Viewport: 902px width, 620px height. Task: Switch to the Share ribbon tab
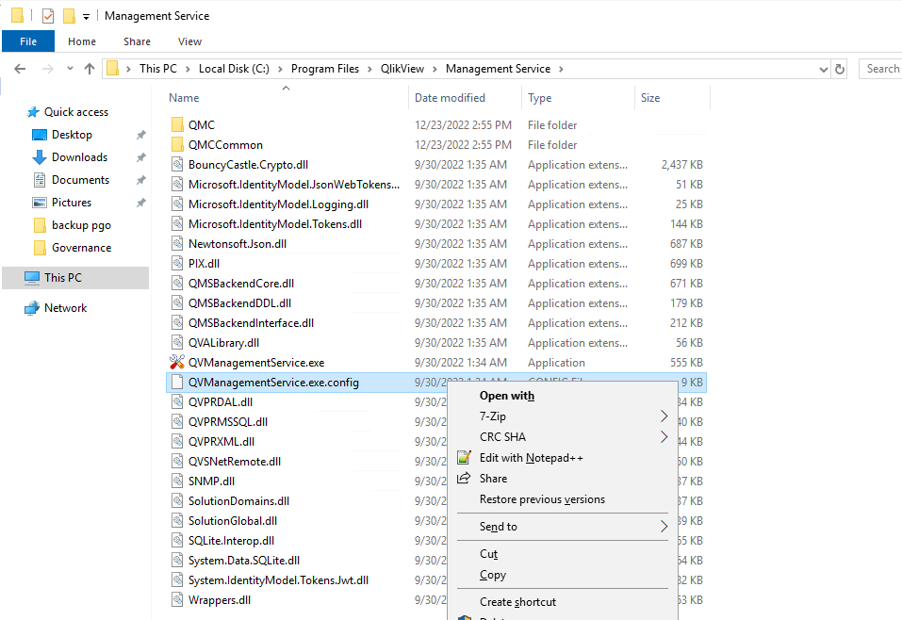tap(137, 41)
